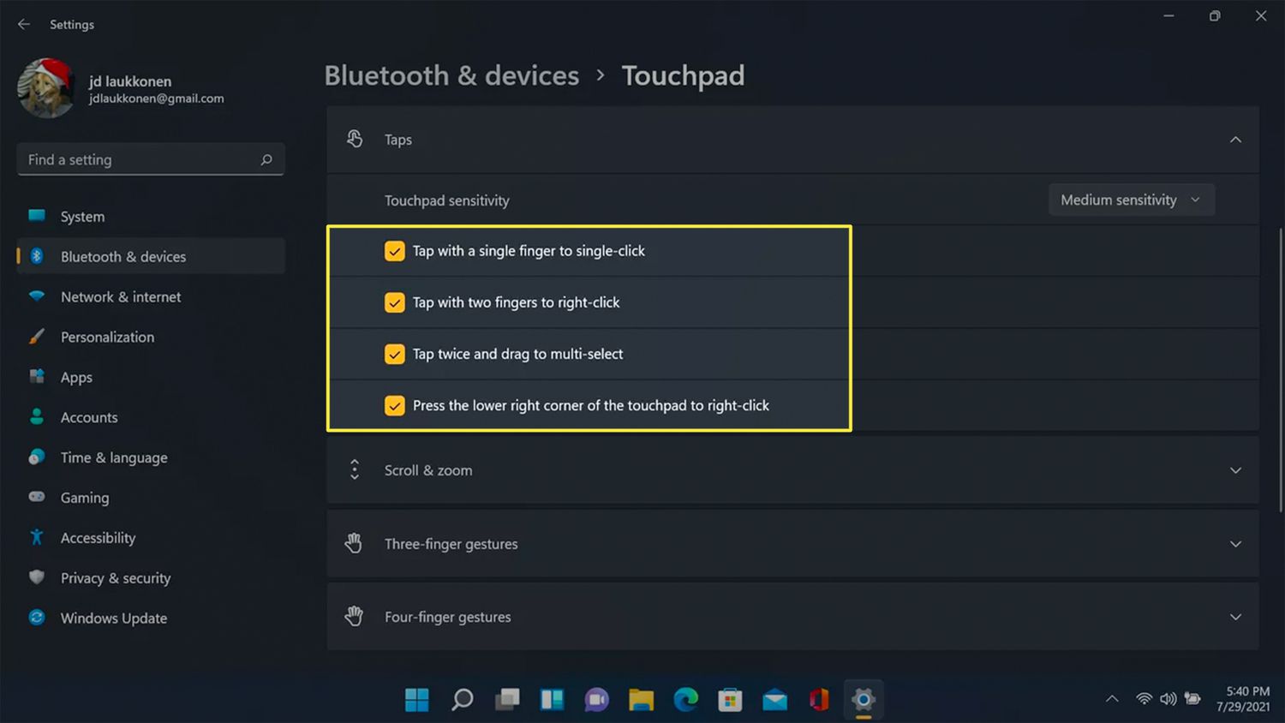
Task: Open Microsoft Edge from the taskbar
Action: (x=685, y=700)
